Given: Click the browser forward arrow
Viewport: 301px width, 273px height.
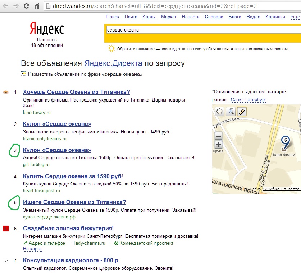Looking at the screenshot, I should [x=16, y=6].
